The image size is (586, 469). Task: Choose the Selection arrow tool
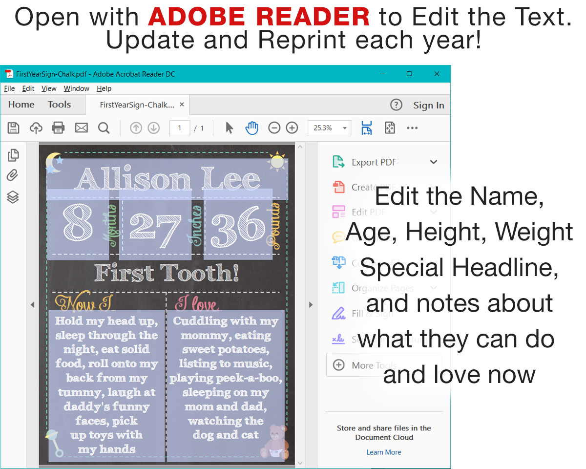[229, 128]
